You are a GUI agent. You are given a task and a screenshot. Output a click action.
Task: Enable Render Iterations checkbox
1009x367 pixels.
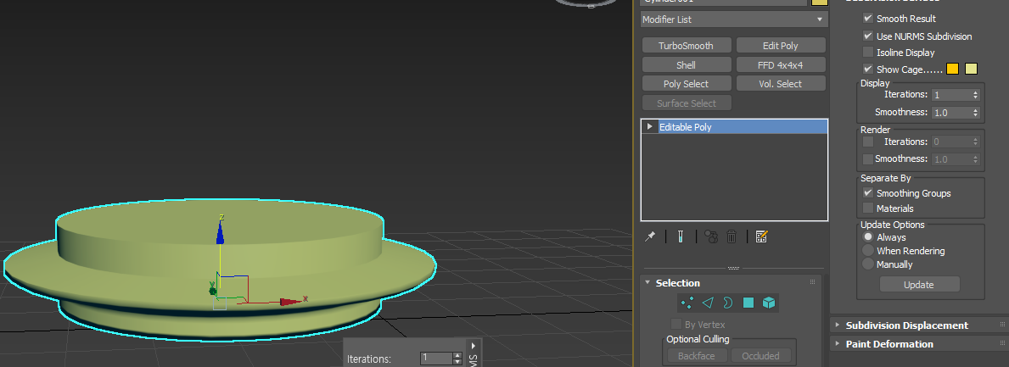click(868, 142)
